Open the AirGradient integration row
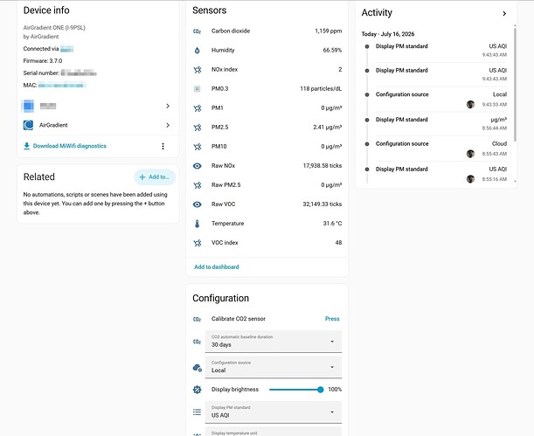This screenshot has height=436, width=534. coord(97,125)
